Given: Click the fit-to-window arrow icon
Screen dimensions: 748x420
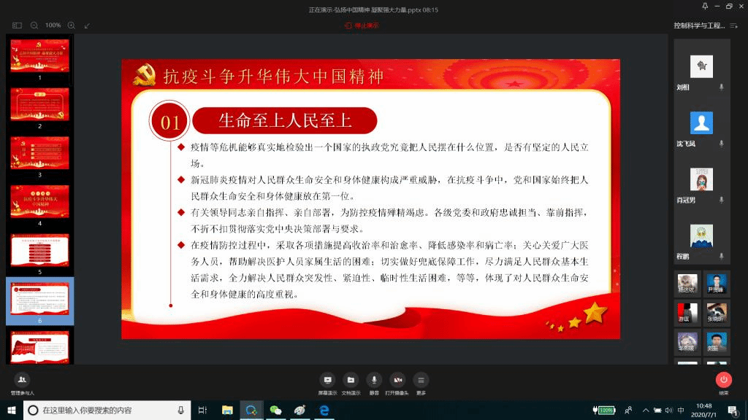Looking at the screenshot, I should [88, 26].
